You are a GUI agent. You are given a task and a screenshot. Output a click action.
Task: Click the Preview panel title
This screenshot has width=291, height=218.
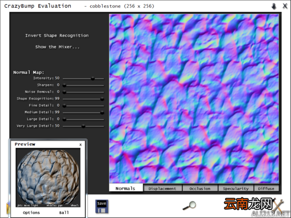click(25, 144)
